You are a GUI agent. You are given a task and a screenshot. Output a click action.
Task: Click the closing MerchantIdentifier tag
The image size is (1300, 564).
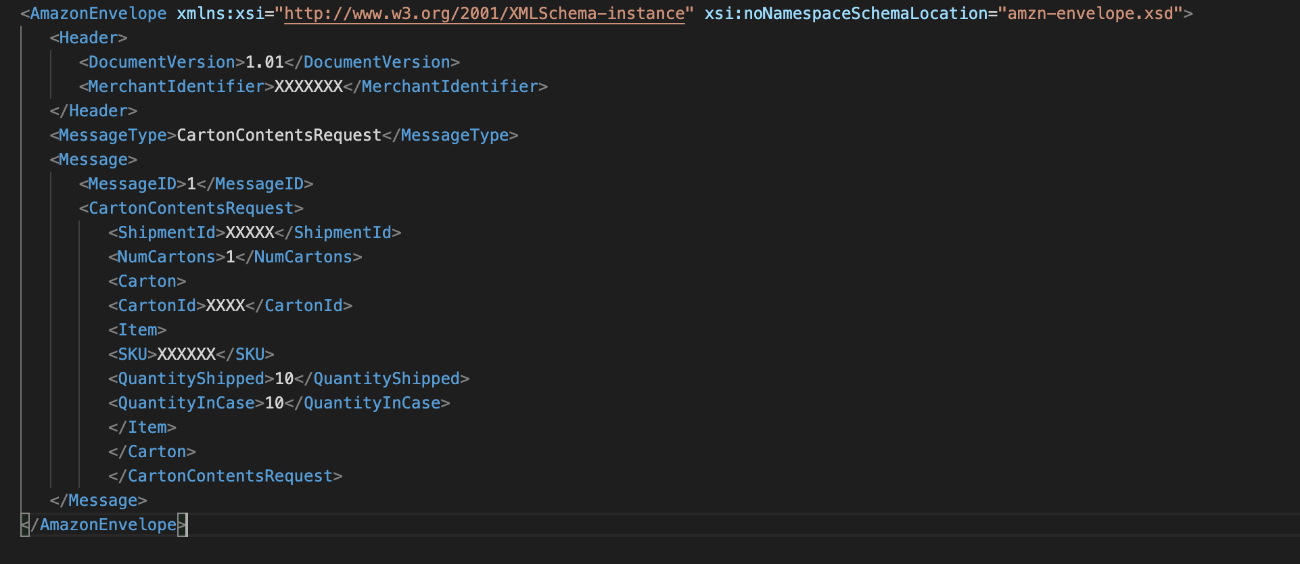click(x=446, y=87)
